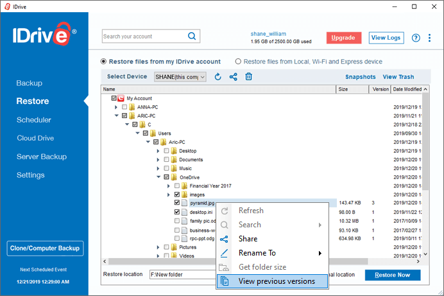Image resolution: width=444 pixels, height=296 pixels.
Task: Select View previous versions menu entry
Action: pyautogui.click(x=272, y=281)
